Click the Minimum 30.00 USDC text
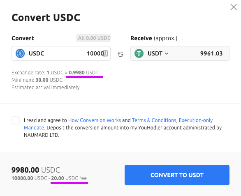241x196 pixels. point(37,80)
